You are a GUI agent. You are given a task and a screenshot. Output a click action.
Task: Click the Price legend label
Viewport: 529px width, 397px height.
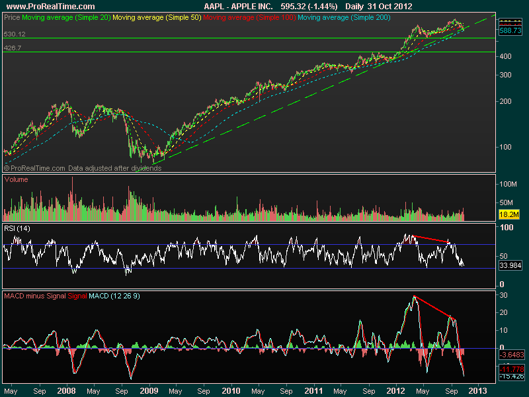(x=12, y=17)
